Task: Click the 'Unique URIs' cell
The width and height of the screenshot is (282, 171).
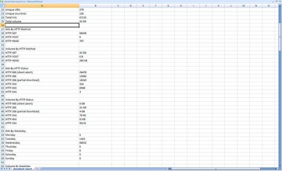Action: coord(42,10)
